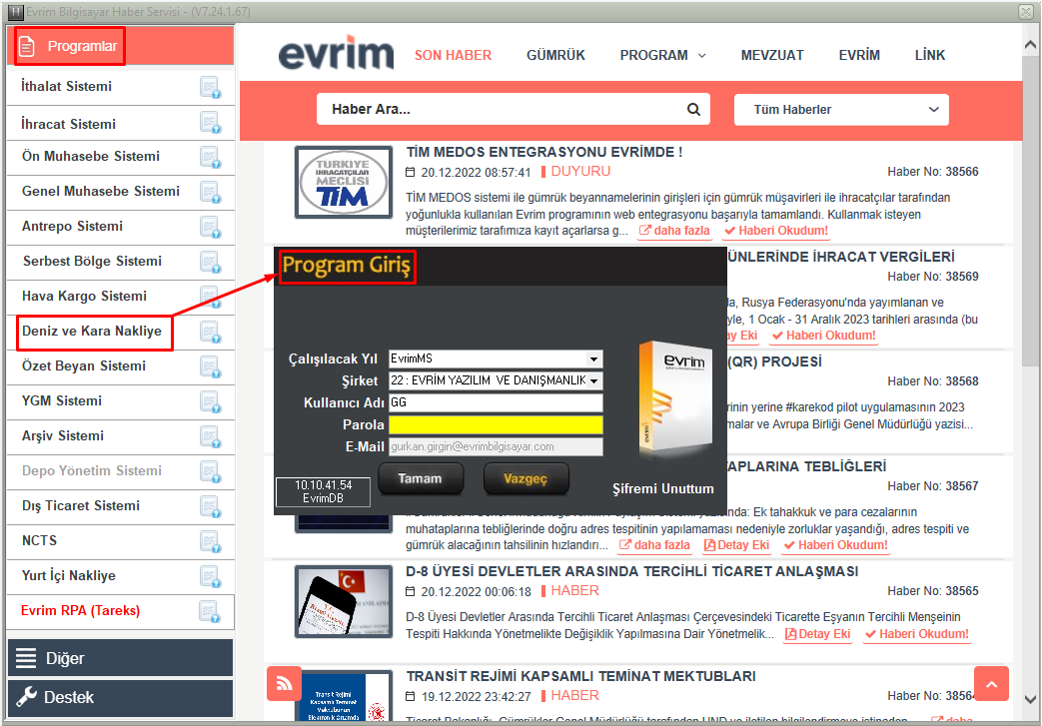
Task: Open help icon beside Dış Ticaret Sistemi
Action: pos(211,507)
